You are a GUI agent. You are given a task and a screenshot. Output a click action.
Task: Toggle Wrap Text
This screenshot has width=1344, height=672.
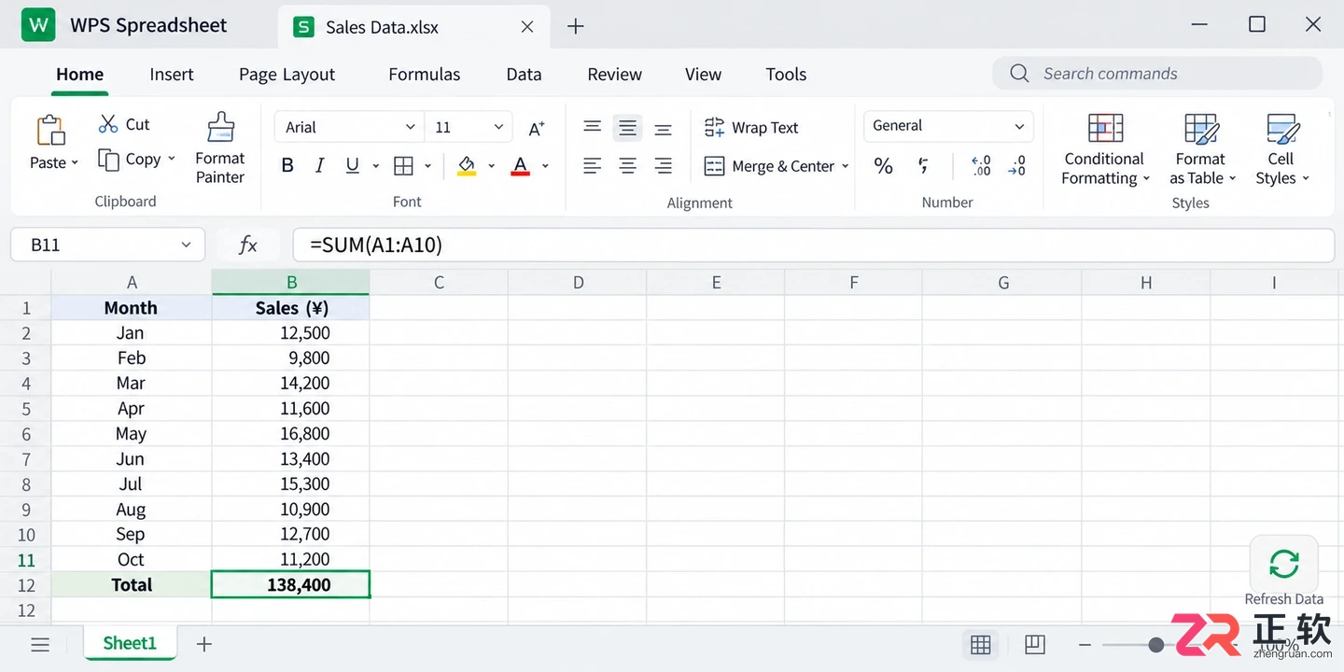[x=751, y=128]
